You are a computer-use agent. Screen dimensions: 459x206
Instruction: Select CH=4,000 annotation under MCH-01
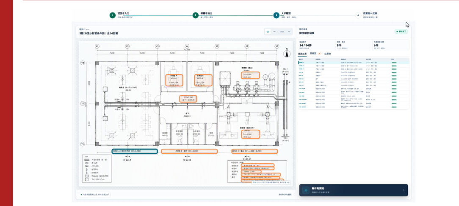(251, 76)
